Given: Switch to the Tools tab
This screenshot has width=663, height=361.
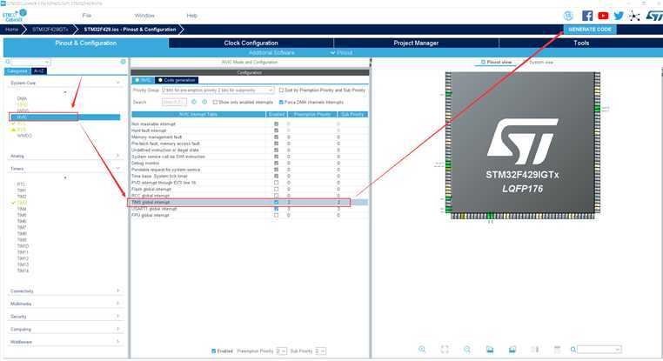Looking at the screenshot, I should coord(581,43).
